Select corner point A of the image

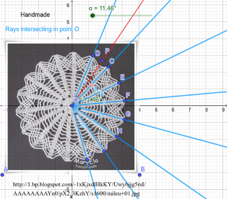pos(2,175)
